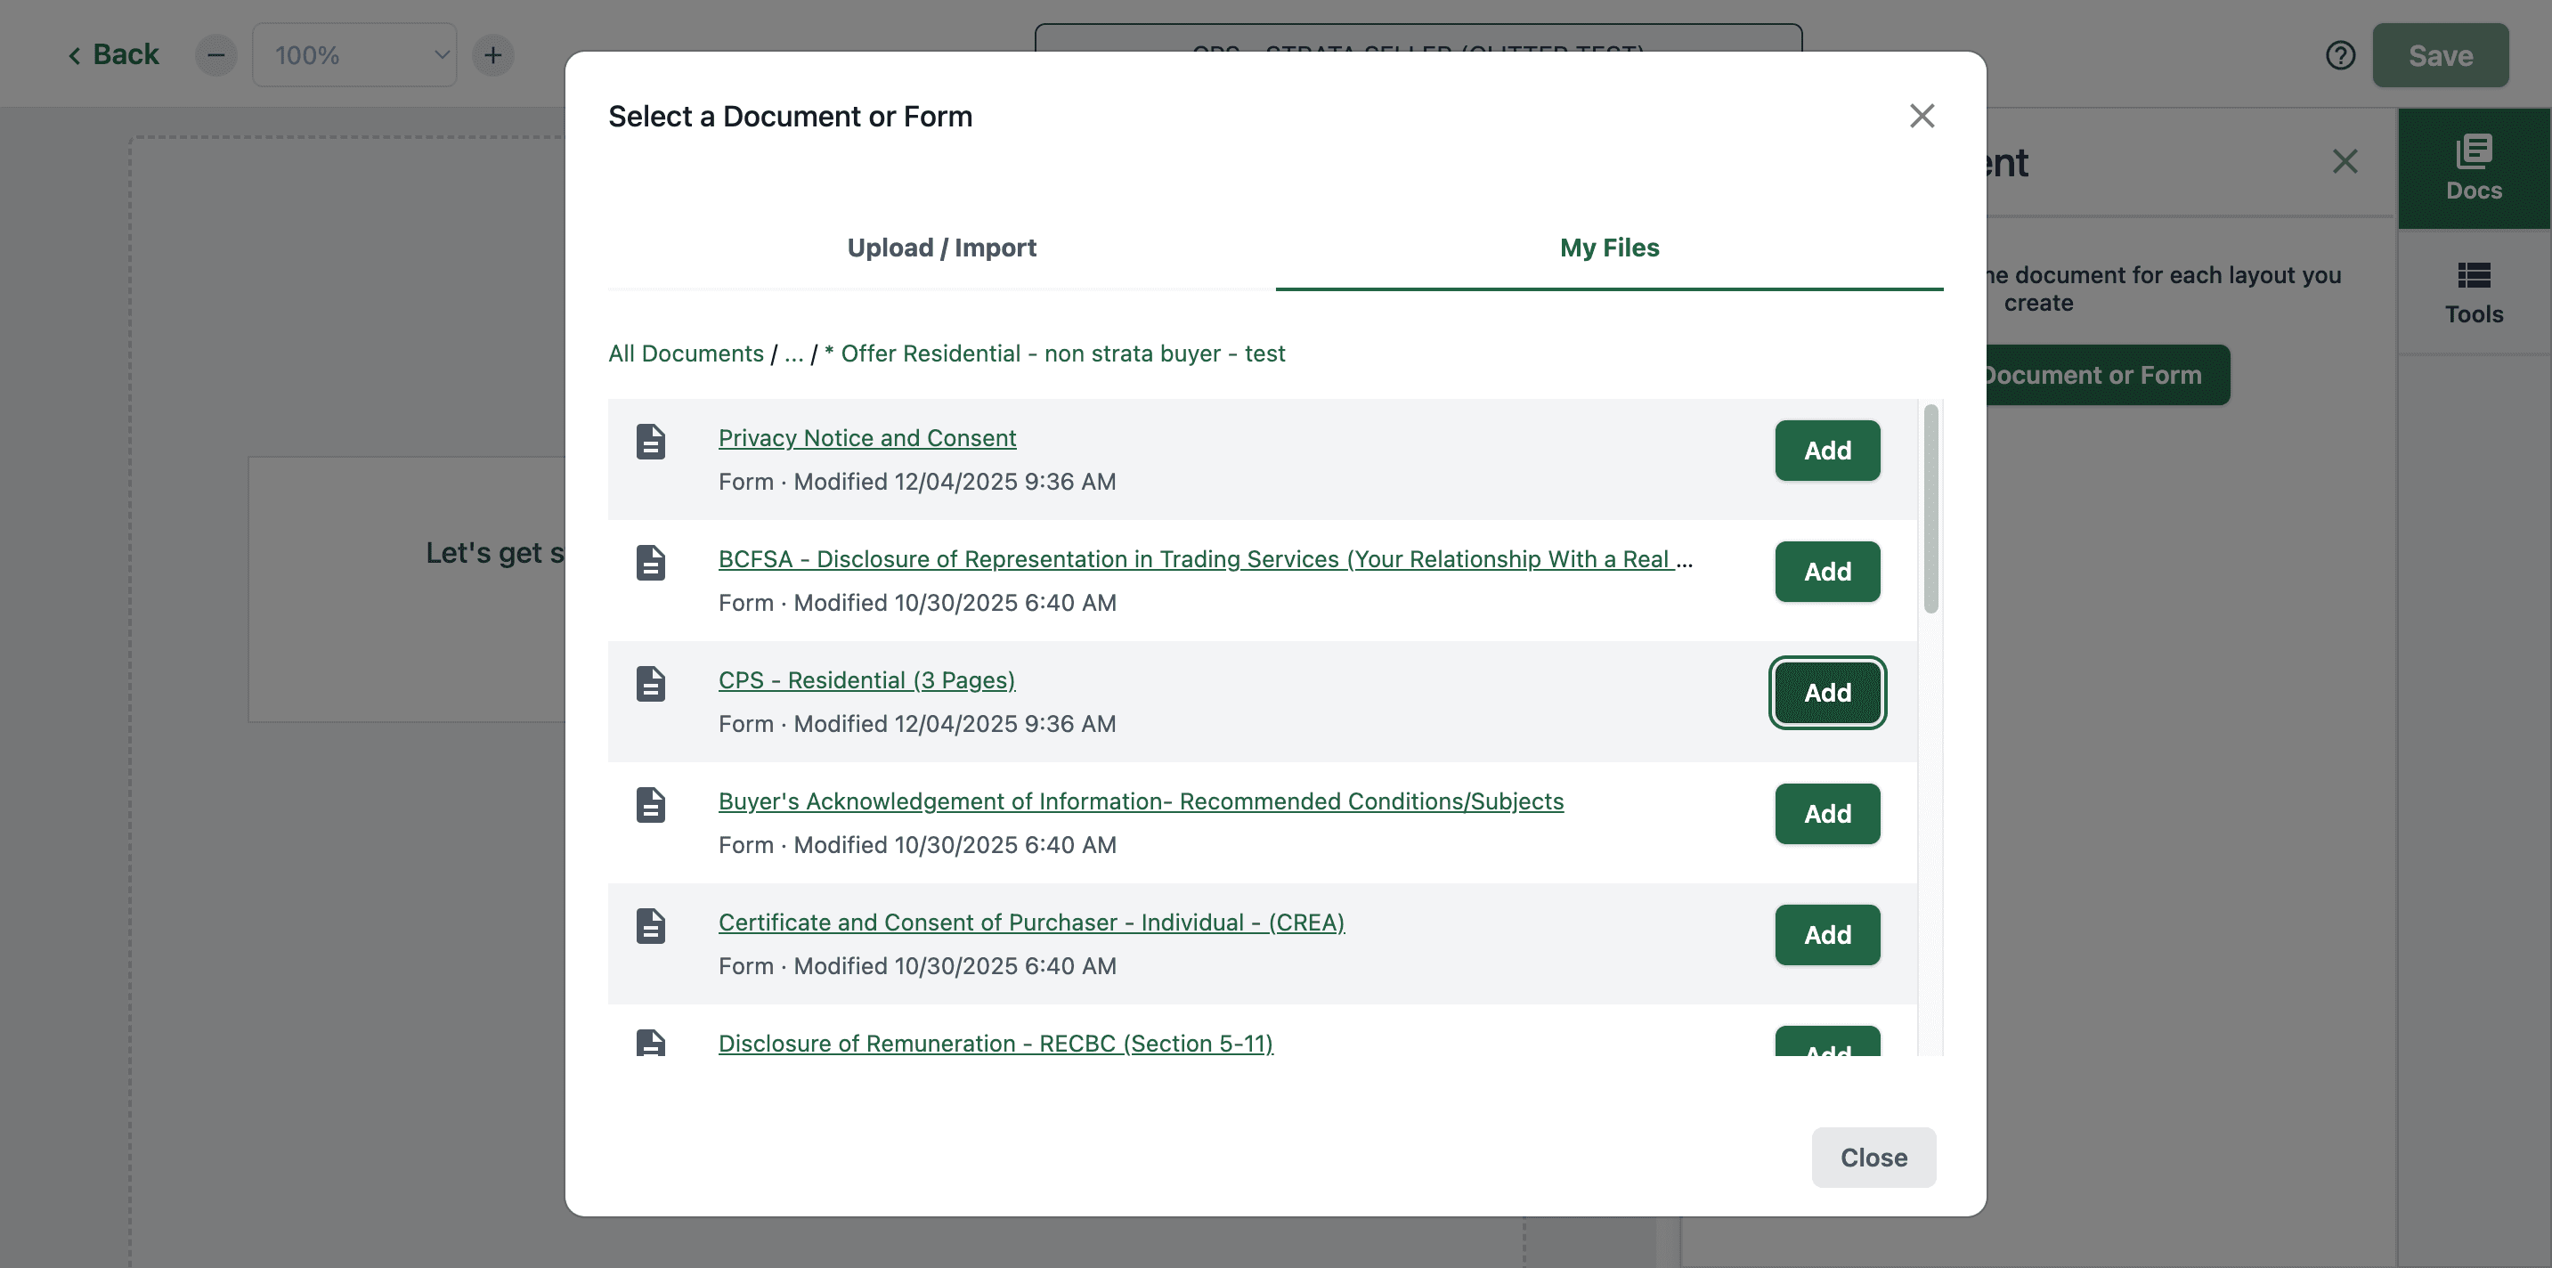Open the help question mark icon
The width and height of the screenshot is (2552, 1268).
[2340, 55]
